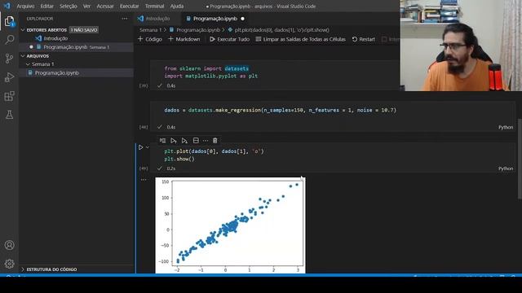The height and width of the screenshot is (293, 522).
Task: Click Run by Line icon in cell toolbar
Action: pos(162,141)
